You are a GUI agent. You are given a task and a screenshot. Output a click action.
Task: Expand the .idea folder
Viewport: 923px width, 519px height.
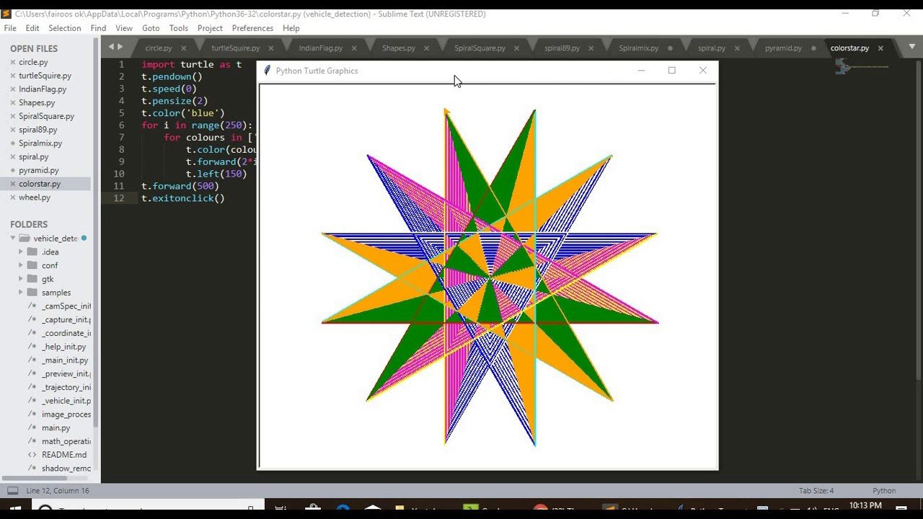(21, 252)
